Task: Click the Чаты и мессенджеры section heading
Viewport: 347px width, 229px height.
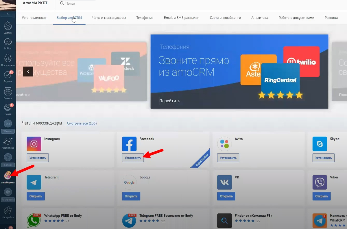Action: click(x=42, y=123)
